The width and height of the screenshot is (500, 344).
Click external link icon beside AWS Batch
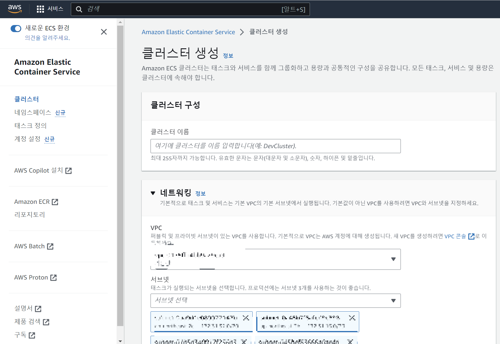point(50,246)
